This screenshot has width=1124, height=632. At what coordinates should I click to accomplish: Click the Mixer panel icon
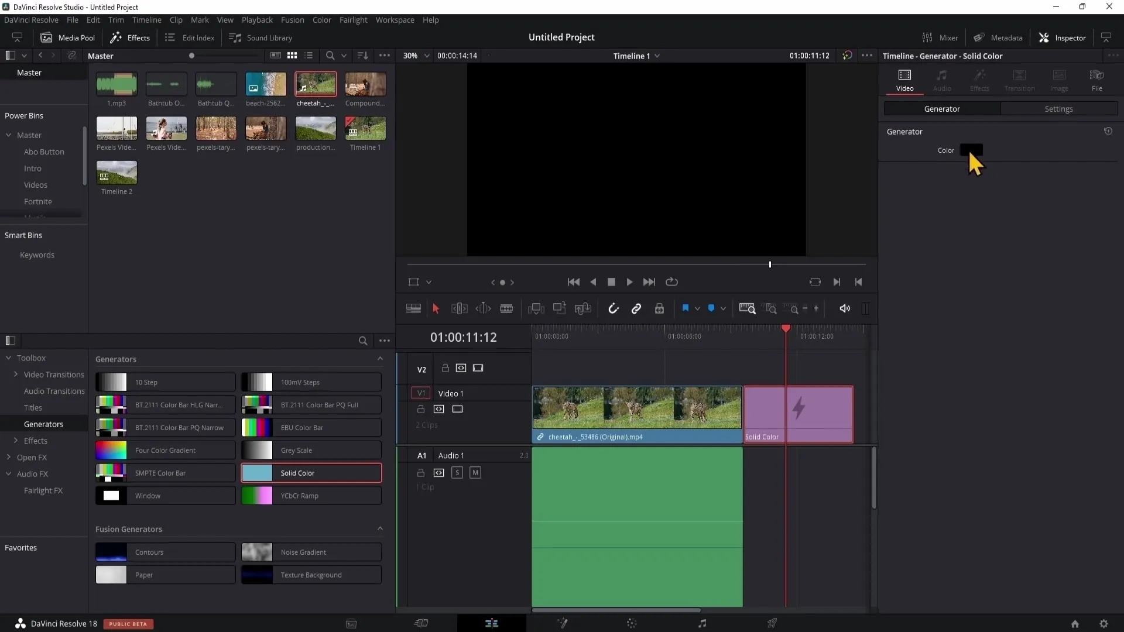(927, 37)
